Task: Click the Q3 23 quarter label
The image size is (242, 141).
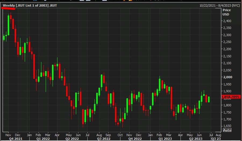Action: click(x=216, y=139)
